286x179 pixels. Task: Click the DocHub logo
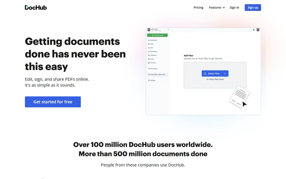(x=36, y=8)
